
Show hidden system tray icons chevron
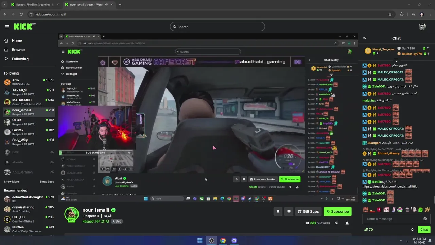[401, 241]
